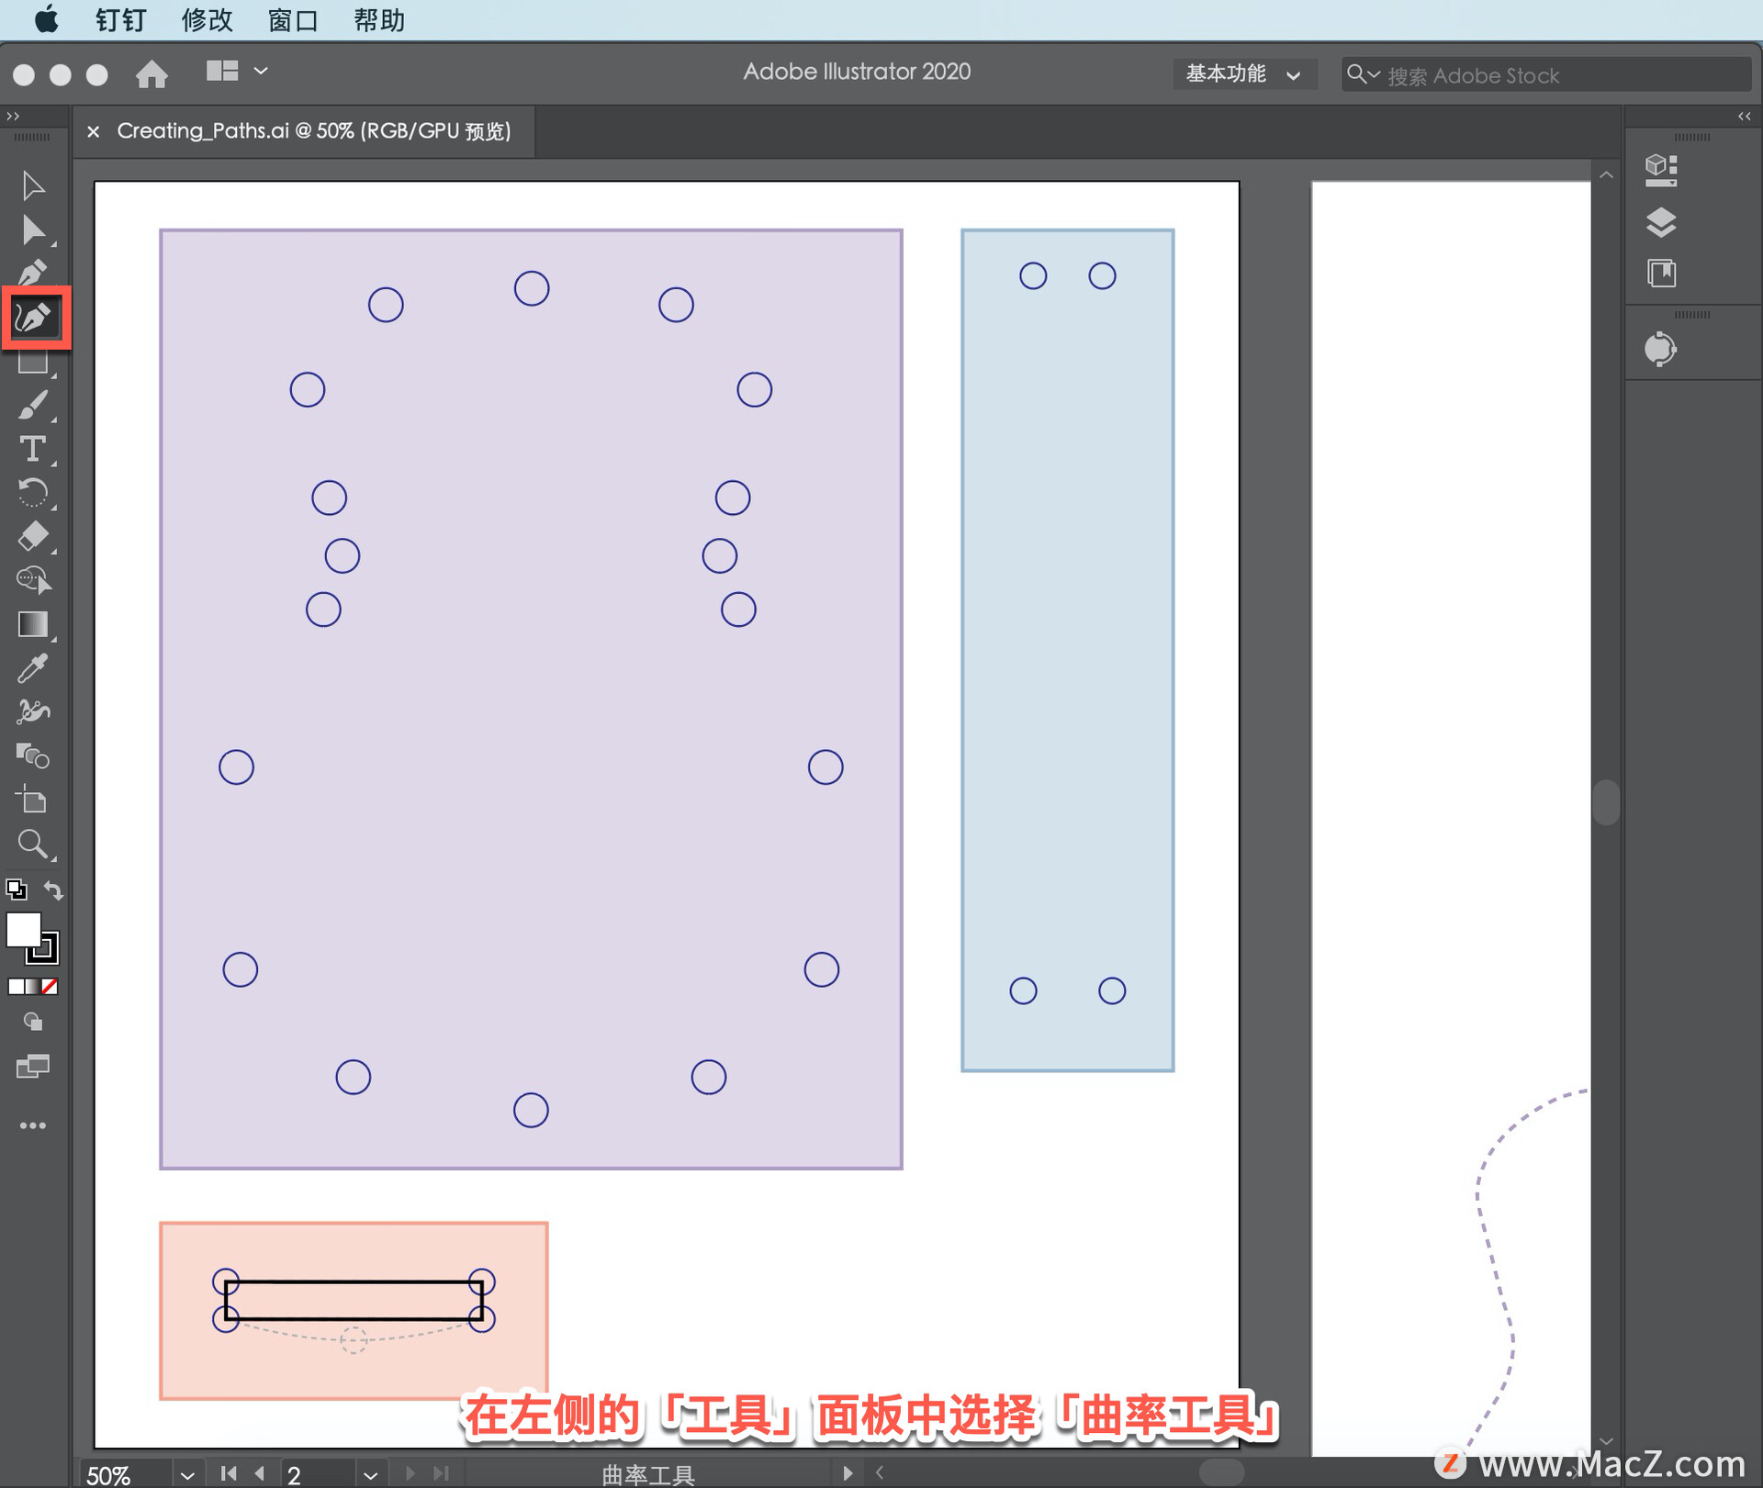Screen dimensions: 1763x1488
Task: Expand the 50% zoom level dropdown
Action: pyautogui.click(x=187, y=1475)
